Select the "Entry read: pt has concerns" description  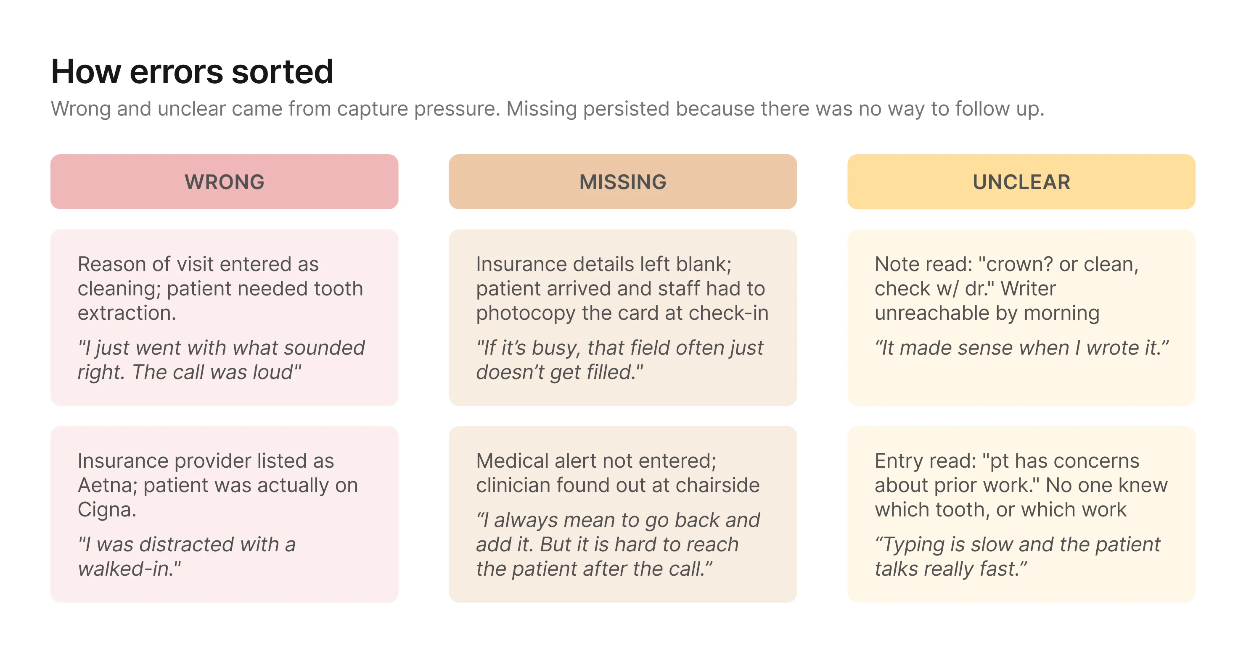click(1021, 485)
